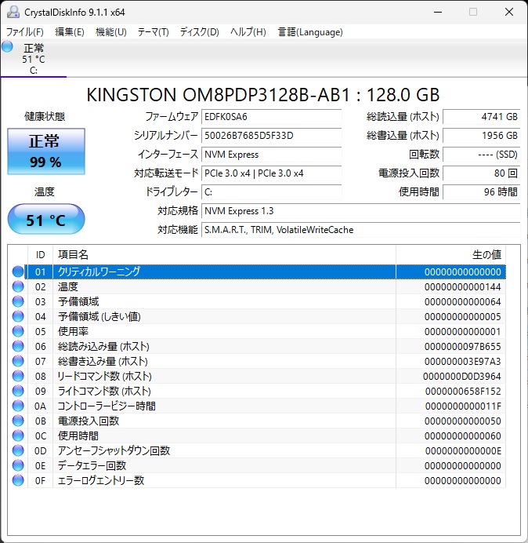Screen dimensions: 528x543
Task: Click the total host writes value 1956 GB
Action: (481, 136)
